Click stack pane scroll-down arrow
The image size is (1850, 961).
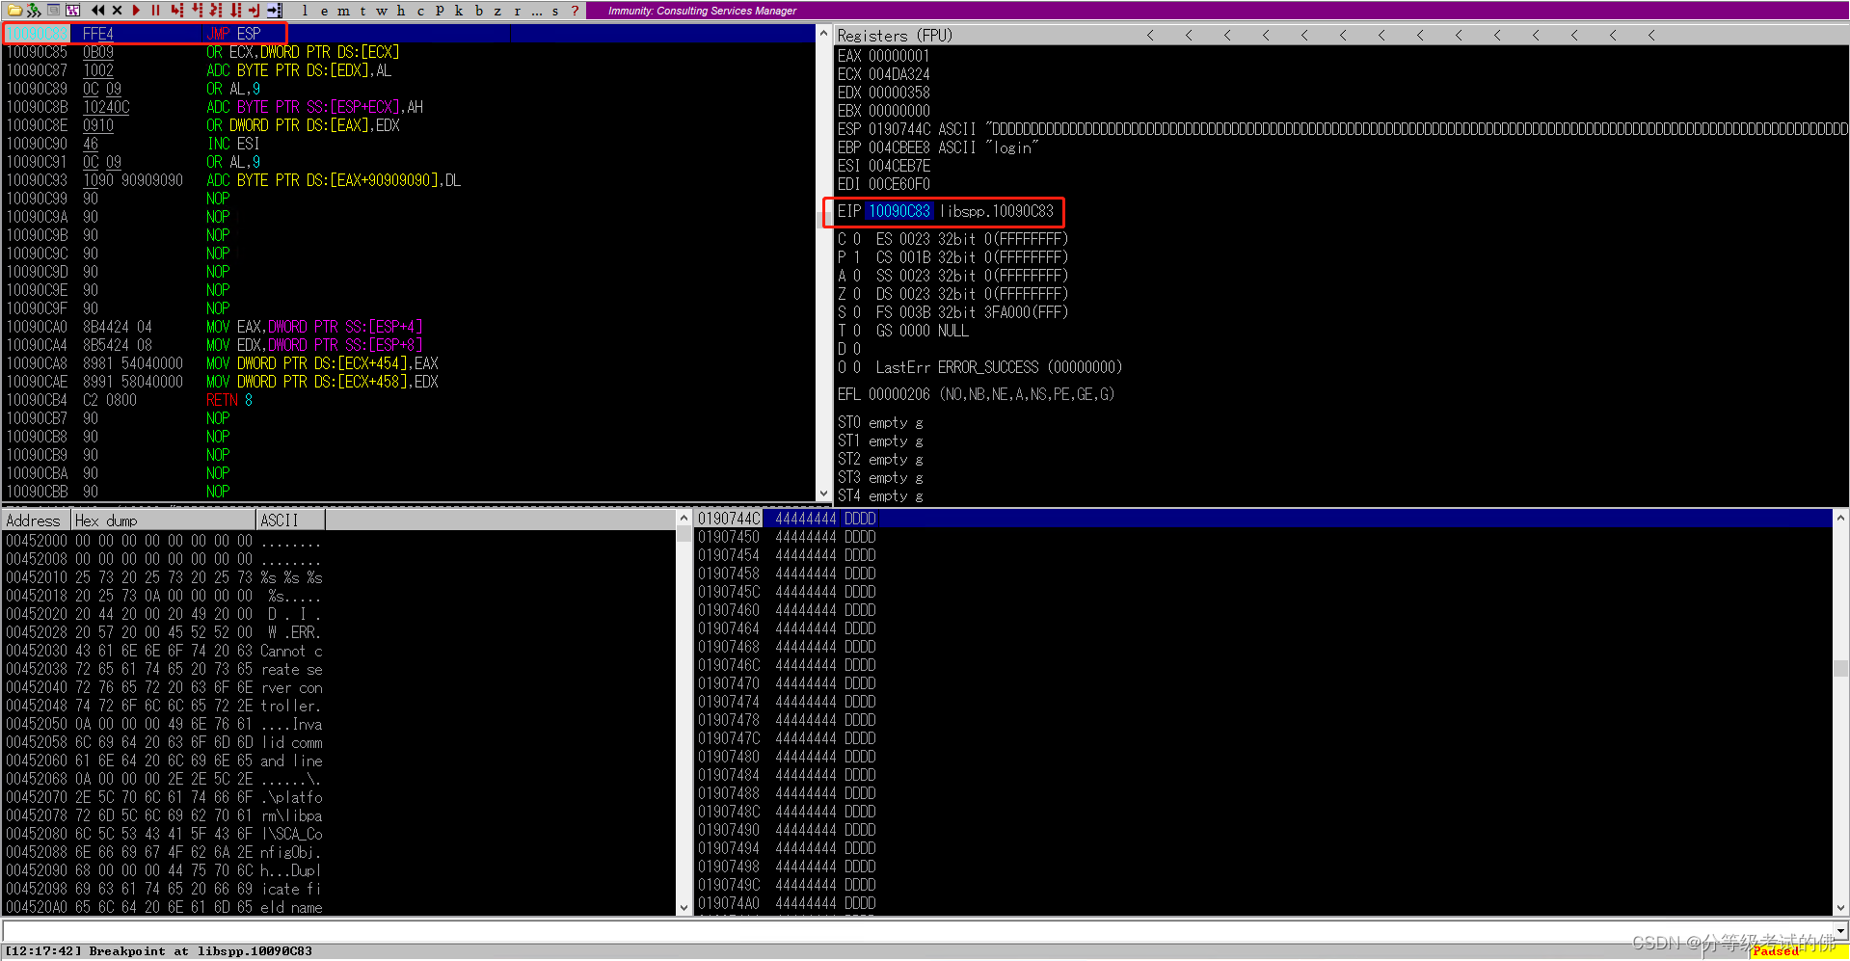(x=1840, y=907)
